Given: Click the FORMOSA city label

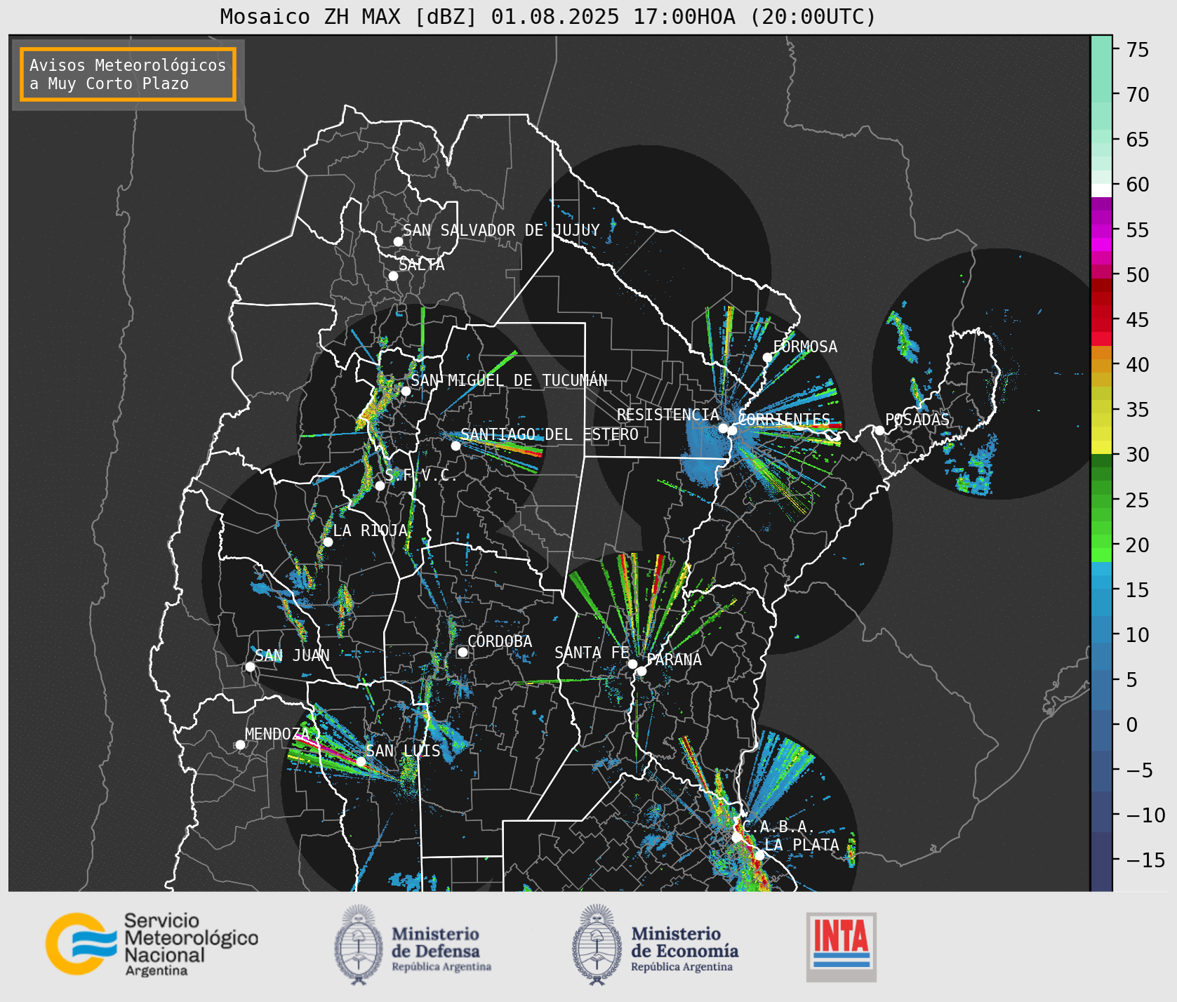Looking at the screenshot, I should (805, 347).
